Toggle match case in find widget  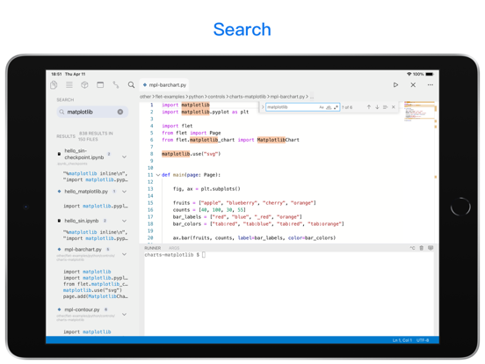point(322,107)
